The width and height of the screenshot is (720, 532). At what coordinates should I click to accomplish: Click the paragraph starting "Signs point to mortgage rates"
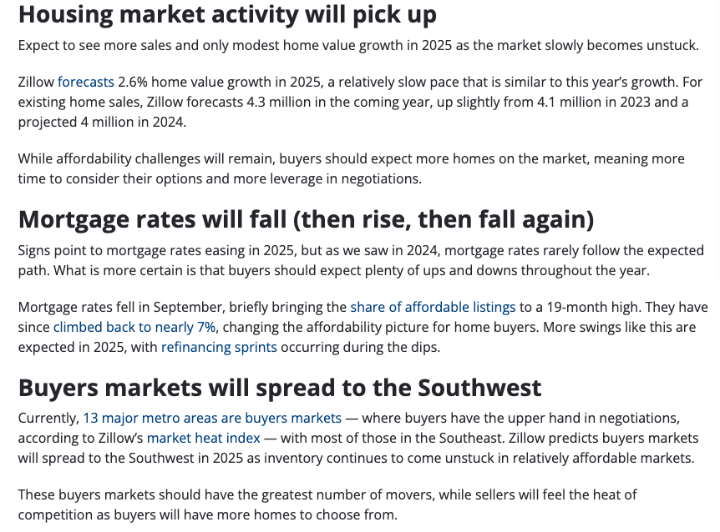361,260
